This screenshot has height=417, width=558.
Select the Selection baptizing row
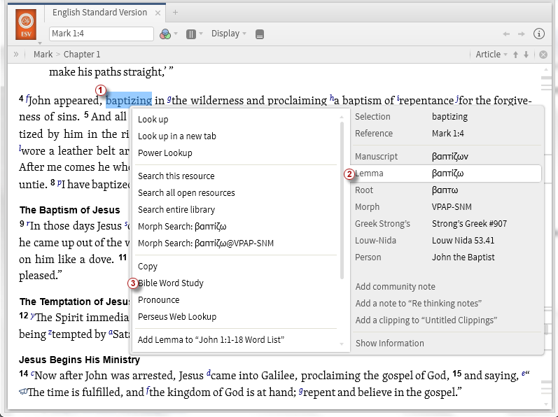click(447, 117)
